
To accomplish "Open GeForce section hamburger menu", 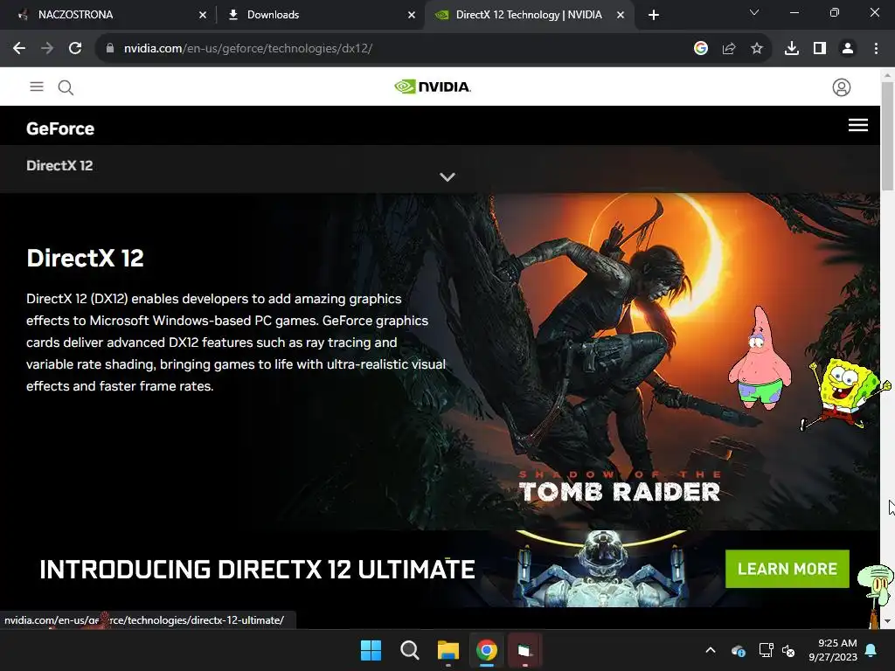I will (x=858, y=125).
